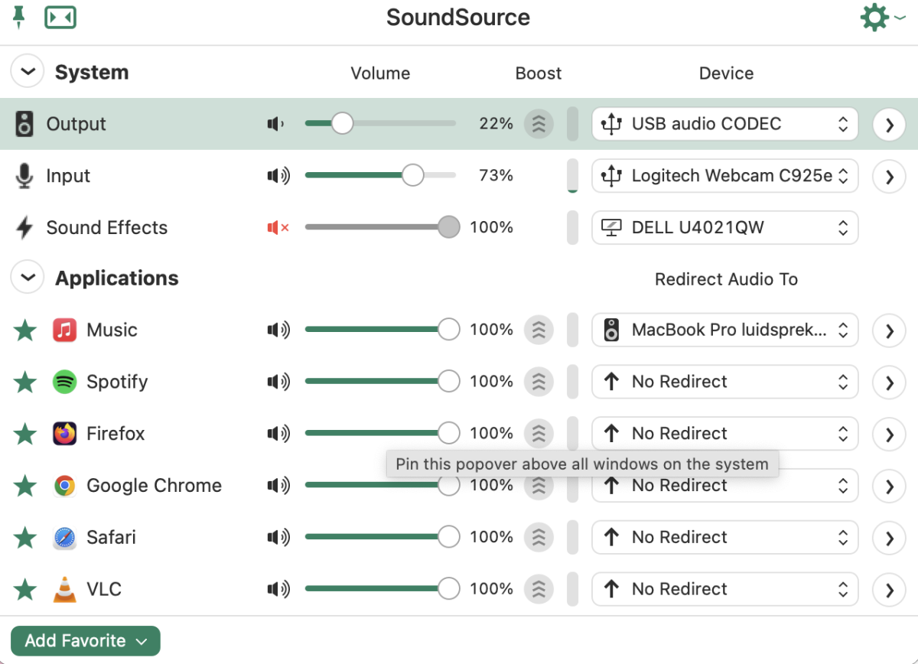This screenshot has height=664, width=918.
Task: Pin the SoundSource popover with pin icon
Action: point(19,17)
